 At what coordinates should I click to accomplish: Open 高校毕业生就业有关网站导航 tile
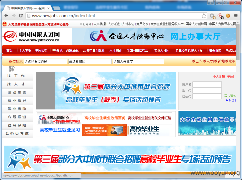pyautogui.click(x=149, y=130)
